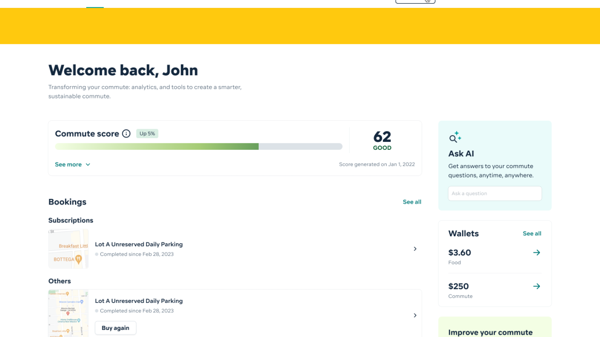This screenshot has height=337, width=600.
Task: Open the Improve your commute card
Action: point(495,330)
